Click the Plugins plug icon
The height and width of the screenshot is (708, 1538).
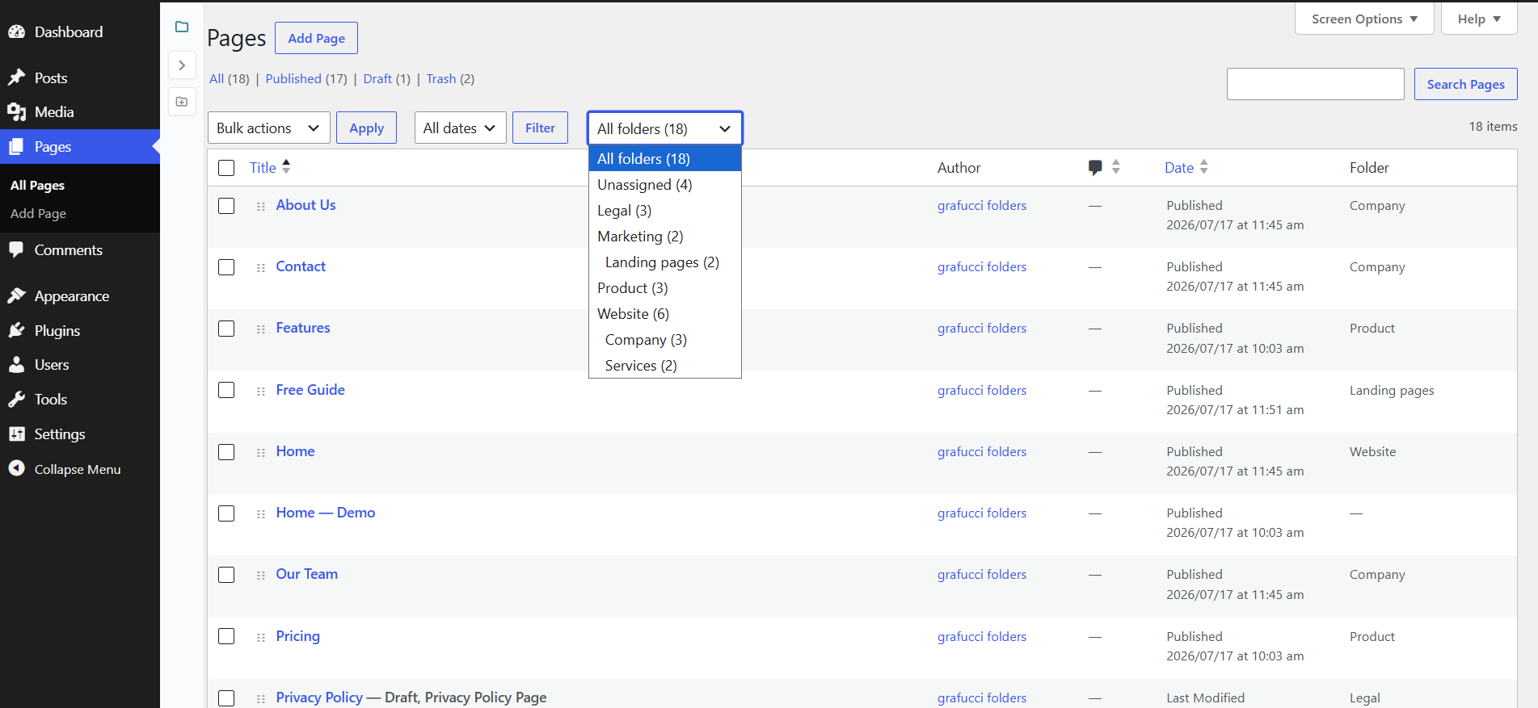17,331
